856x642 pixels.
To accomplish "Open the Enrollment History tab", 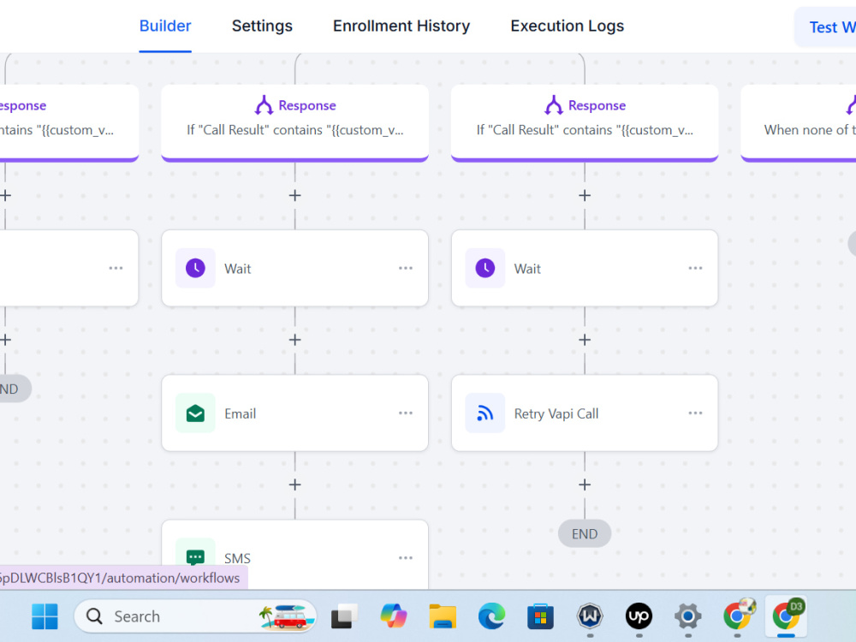I will click(401, 26).
